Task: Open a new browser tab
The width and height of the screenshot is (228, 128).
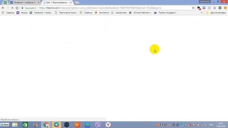Action: (77, 2)
